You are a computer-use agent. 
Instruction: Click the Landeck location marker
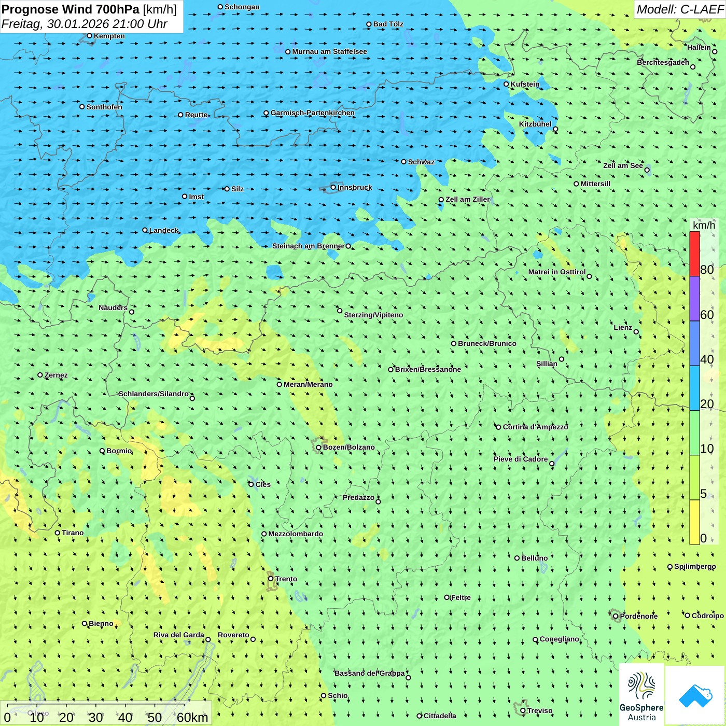click(x=145, y=230)
